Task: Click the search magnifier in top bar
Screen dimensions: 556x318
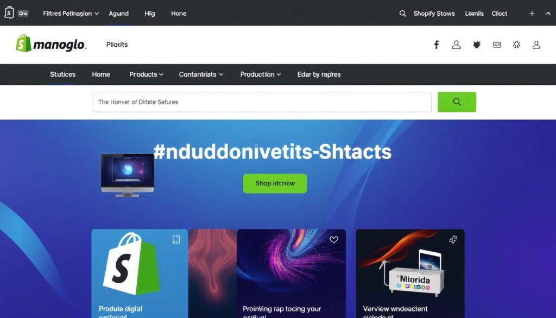Action: click(402, 14)
